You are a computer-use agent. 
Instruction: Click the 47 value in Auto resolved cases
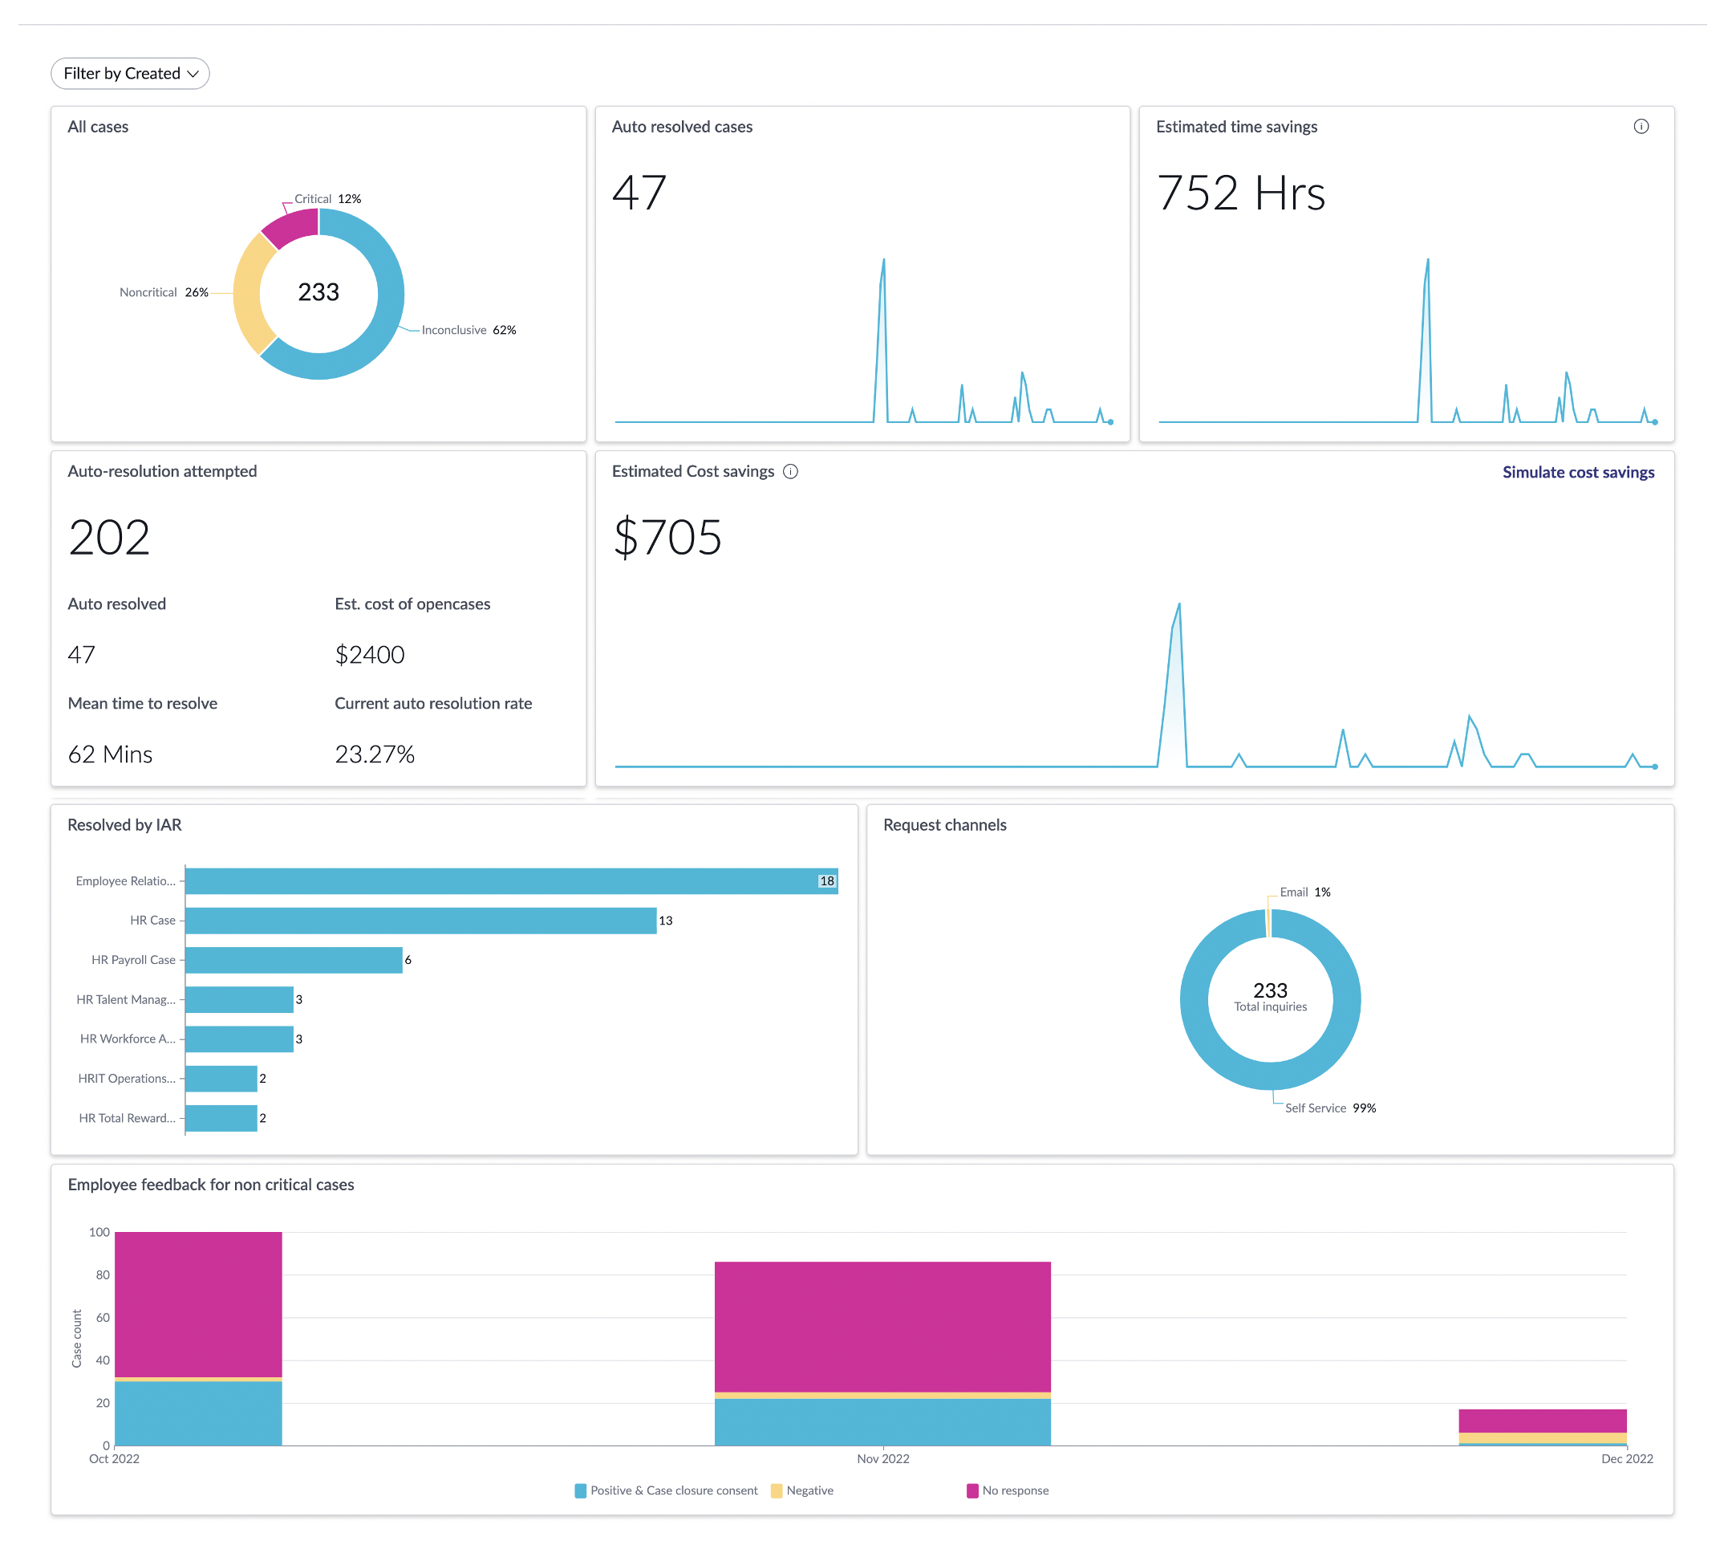click(639, 193)
